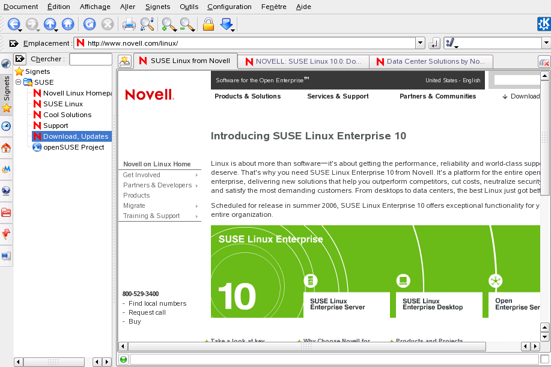Open the zoom-in magnifier dropdown arrow
551x367 pixels.
pos(175,30)
